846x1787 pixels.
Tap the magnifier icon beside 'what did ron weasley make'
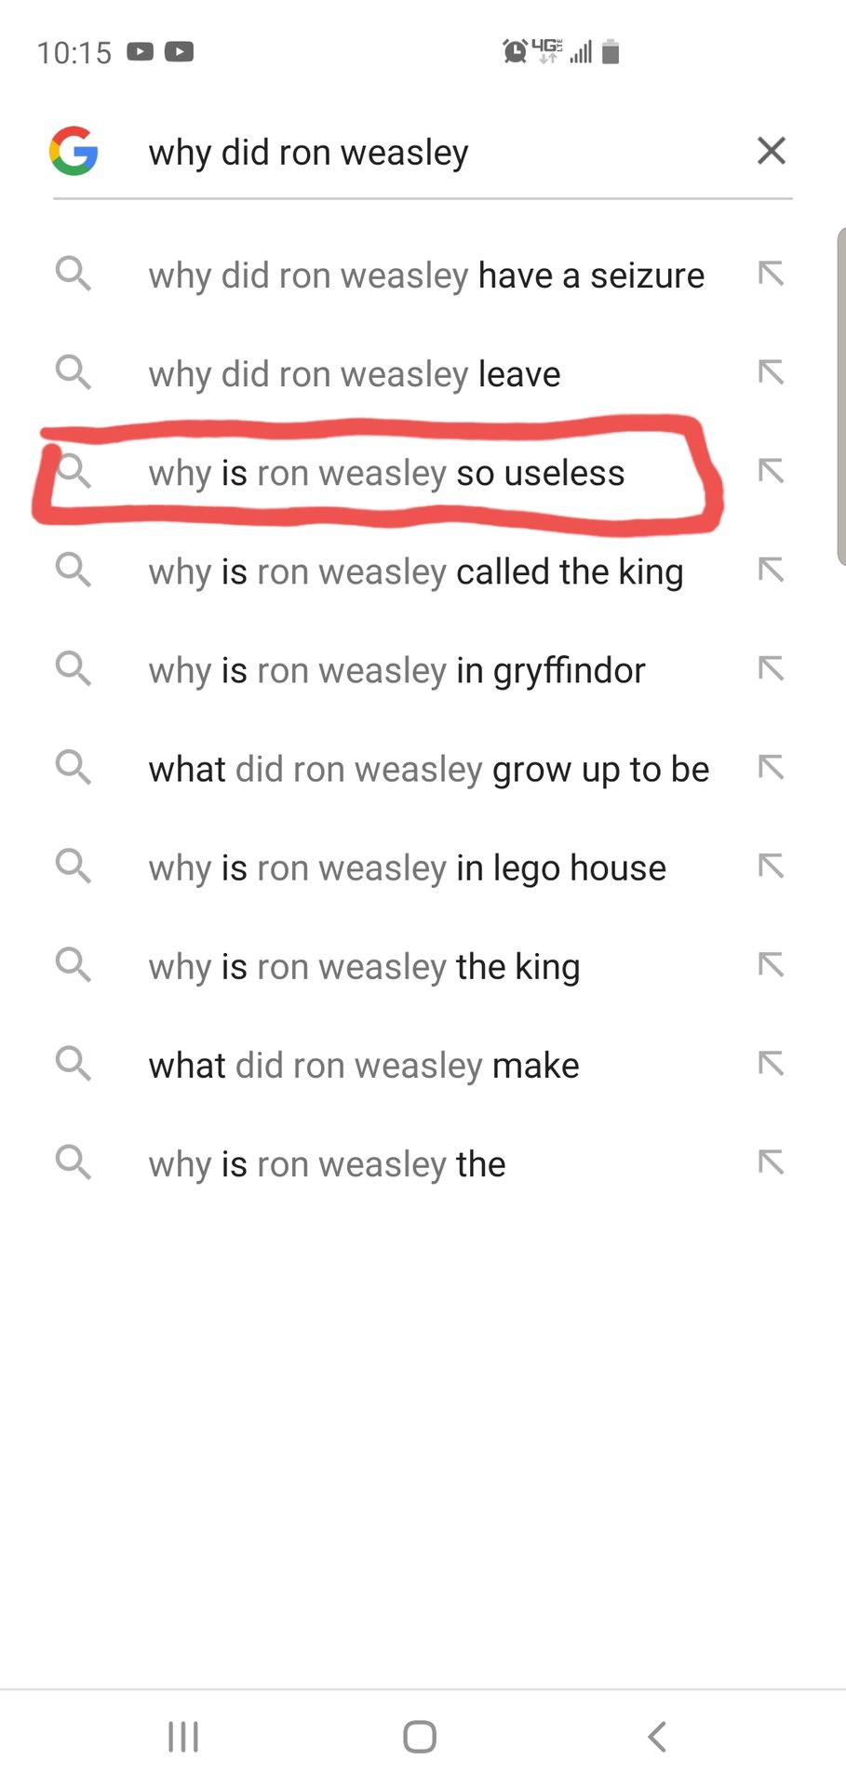[x=73, y=1063]
